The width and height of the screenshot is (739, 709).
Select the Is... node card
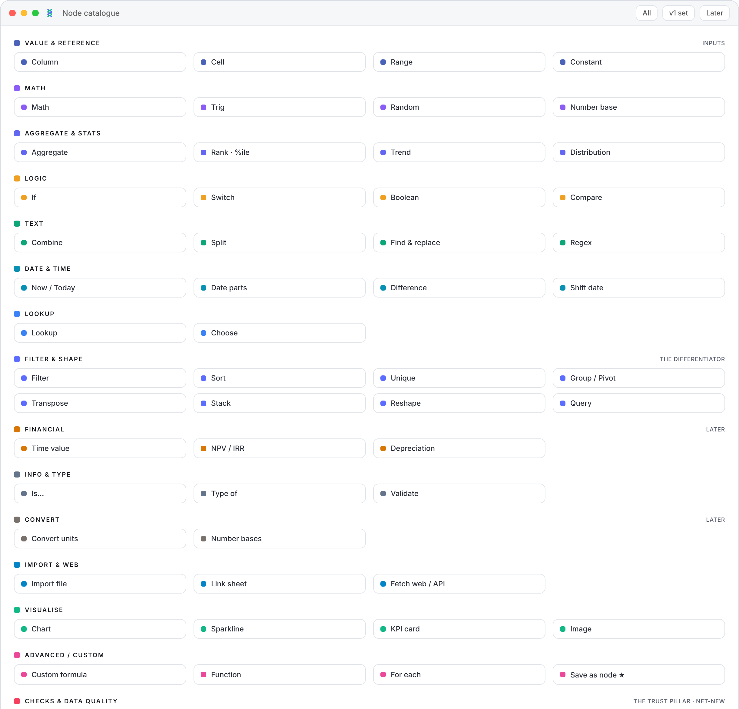tap(100, 493)
